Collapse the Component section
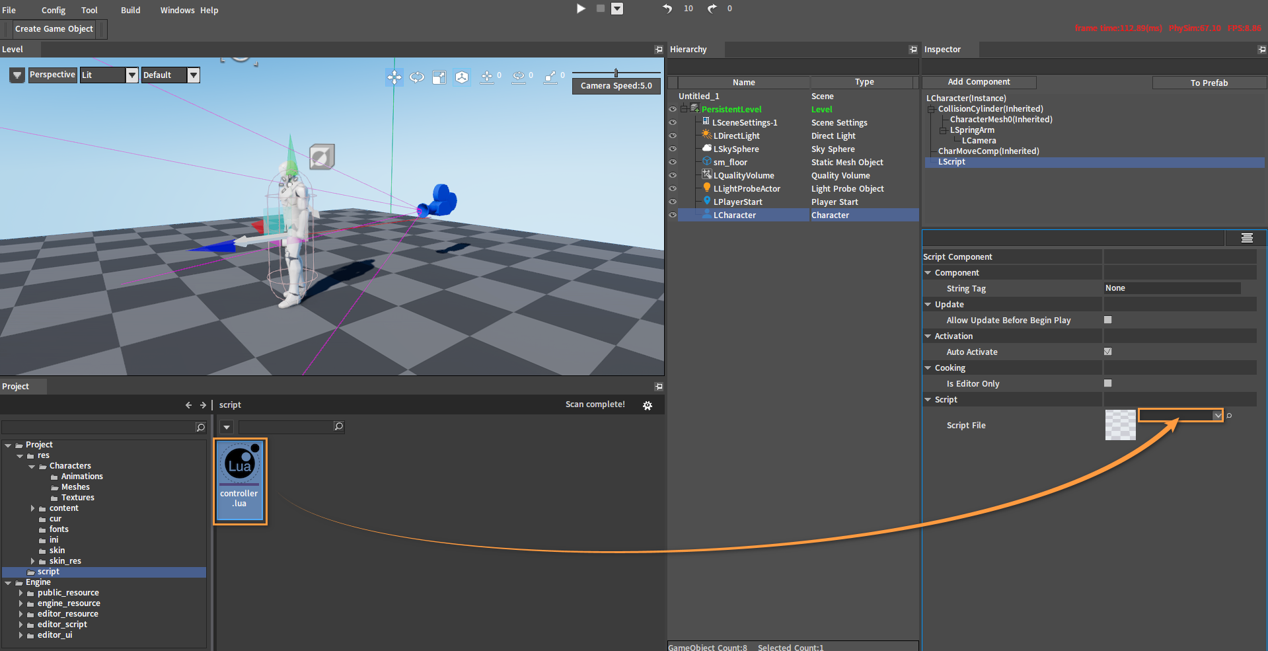This screenshot has height=651, width=1268. click(928, 273)
